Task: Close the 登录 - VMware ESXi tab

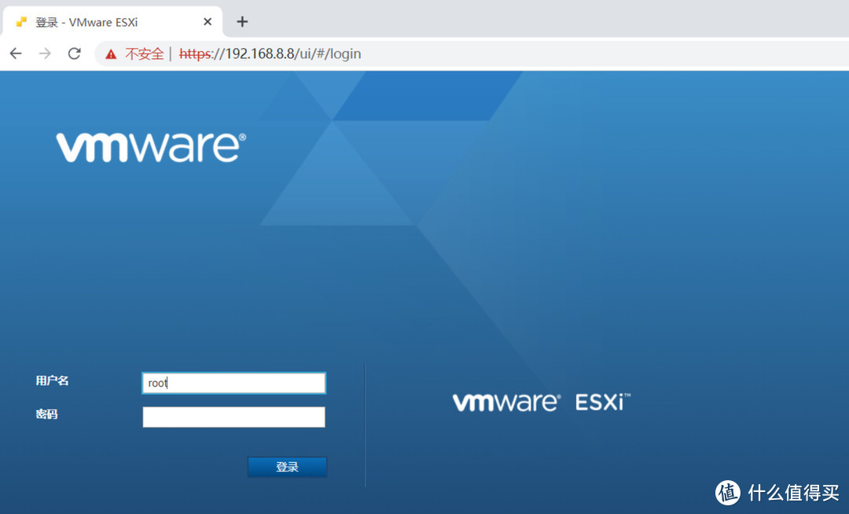Action: click(x=208, y=22)
